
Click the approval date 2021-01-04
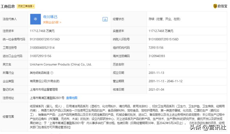pyautogui.click(x=156, y=89)
